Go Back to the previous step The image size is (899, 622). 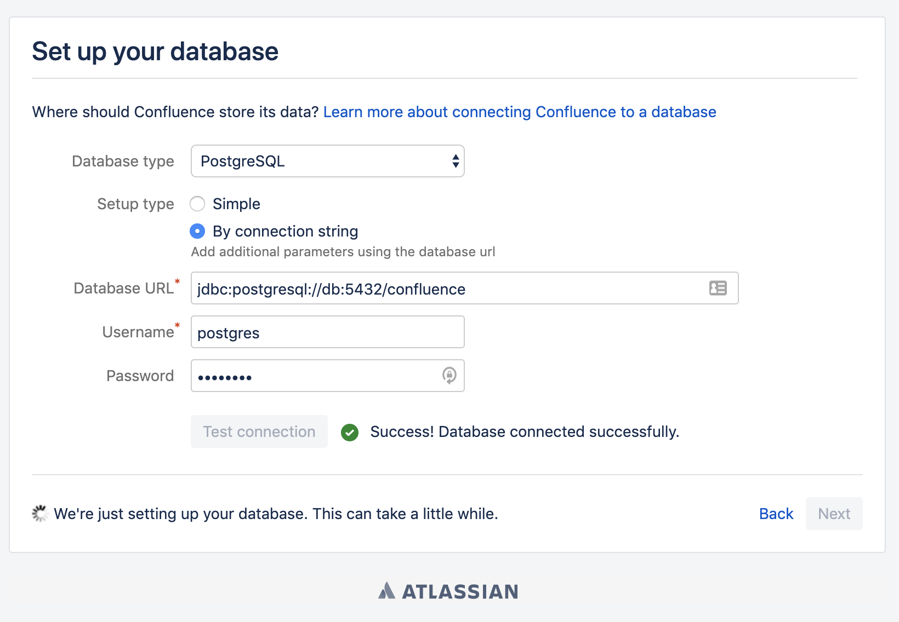[776, 514]
